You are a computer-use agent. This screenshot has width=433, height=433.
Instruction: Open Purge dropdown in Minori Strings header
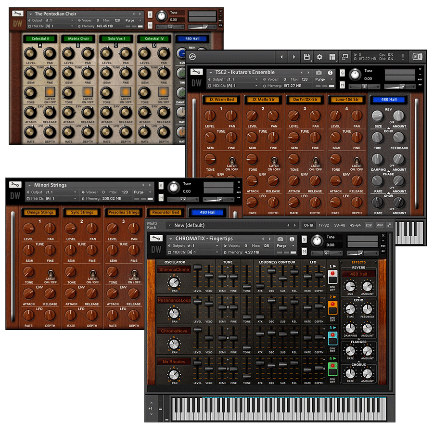(142, 192)
